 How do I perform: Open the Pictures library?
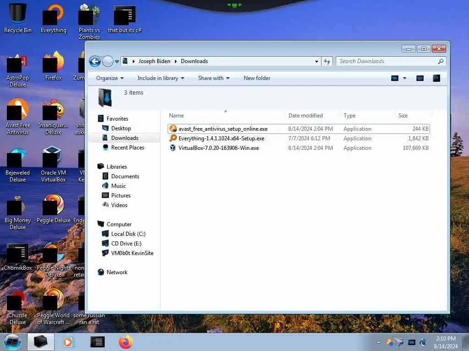coord(121,196)
